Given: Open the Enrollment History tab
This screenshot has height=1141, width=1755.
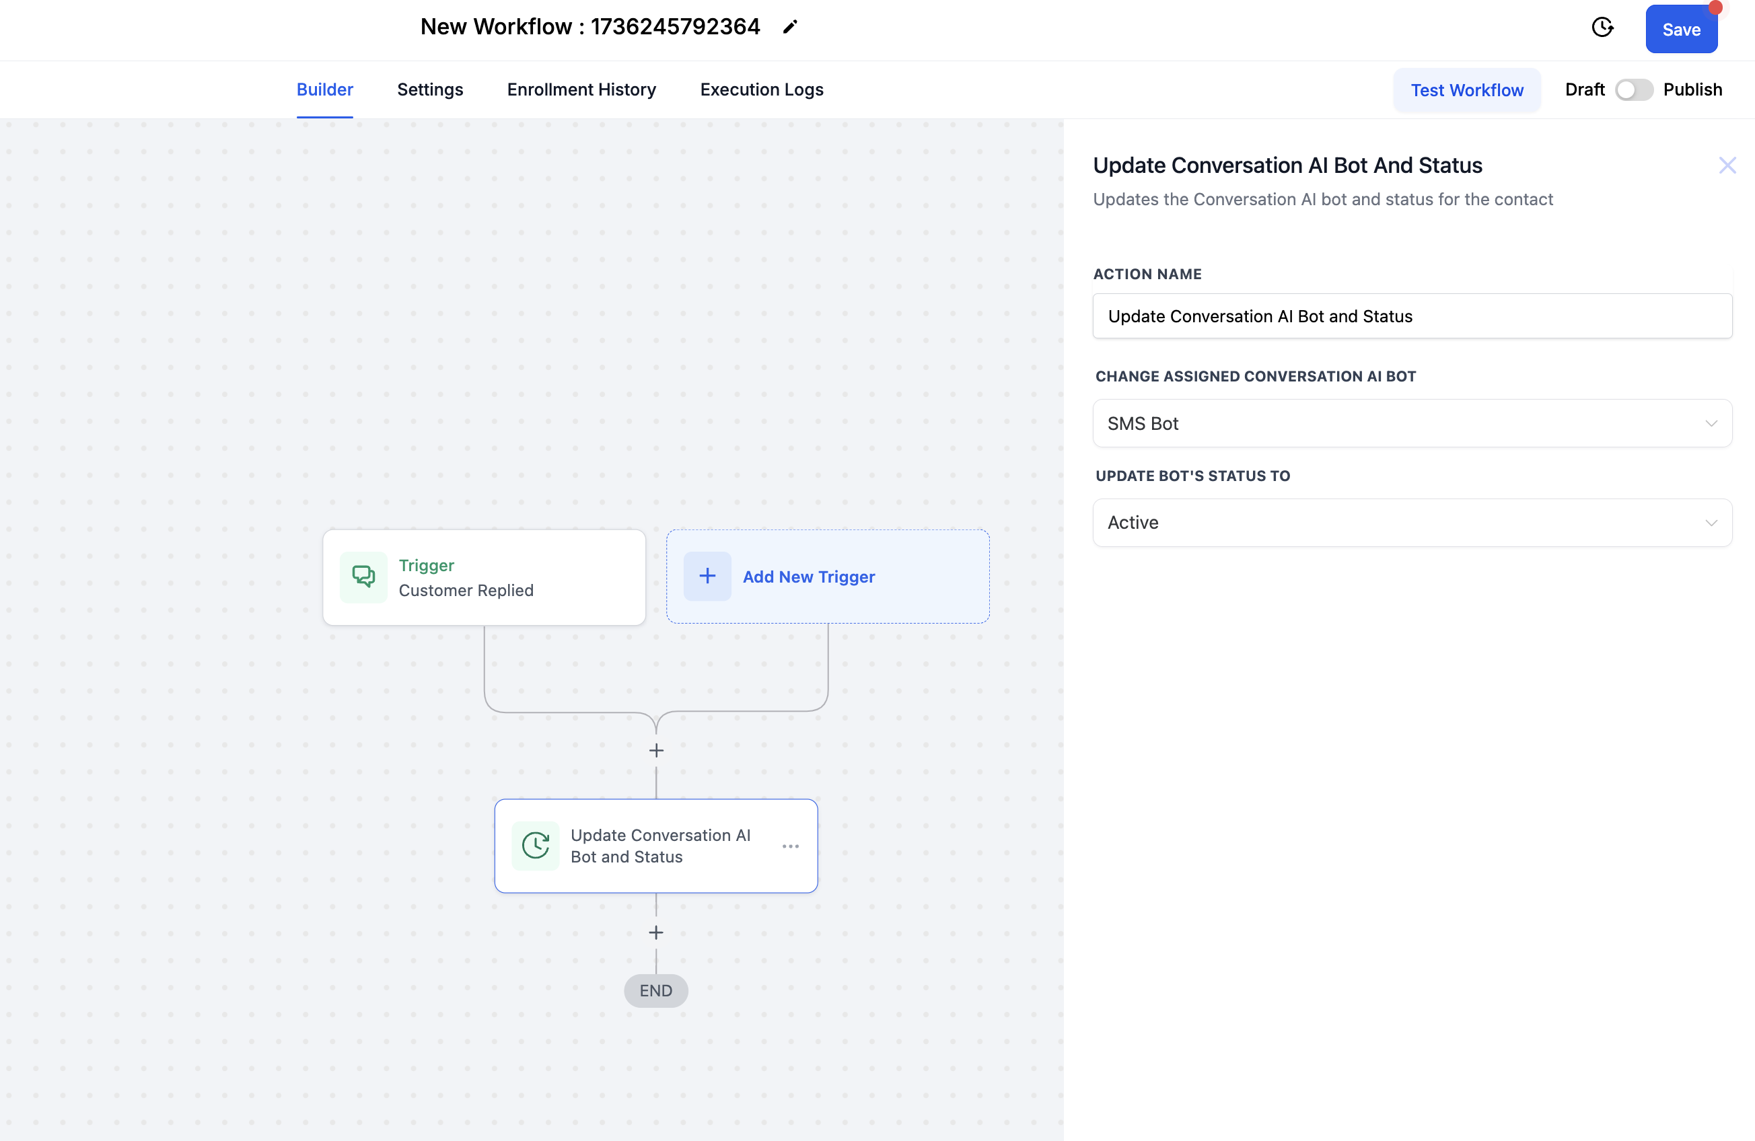Looking at the screenshot, I should tap(581, 89).
